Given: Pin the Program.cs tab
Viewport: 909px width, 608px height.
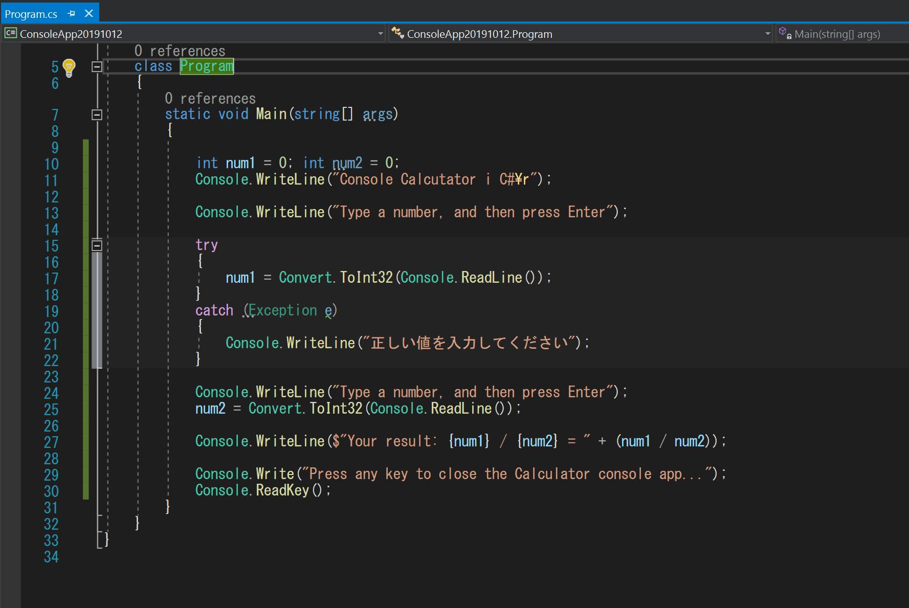Looking at the screenshot, I should [x=72, y=13].
